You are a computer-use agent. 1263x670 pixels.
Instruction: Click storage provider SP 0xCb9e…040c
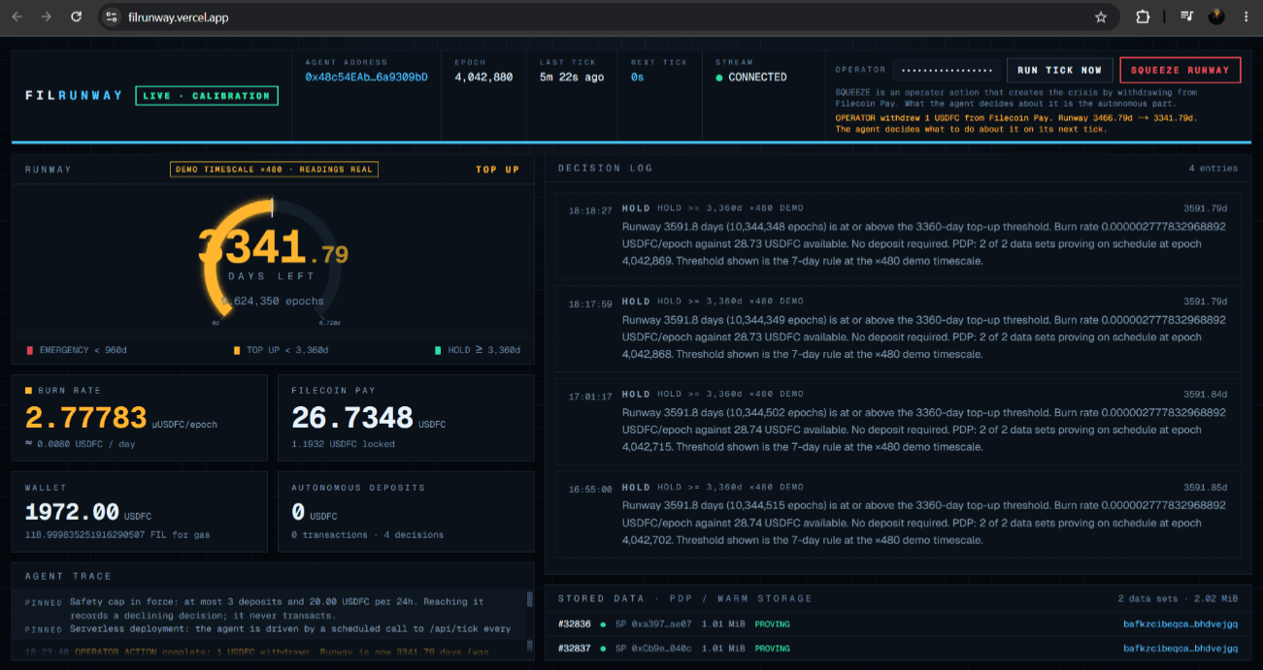653,648
